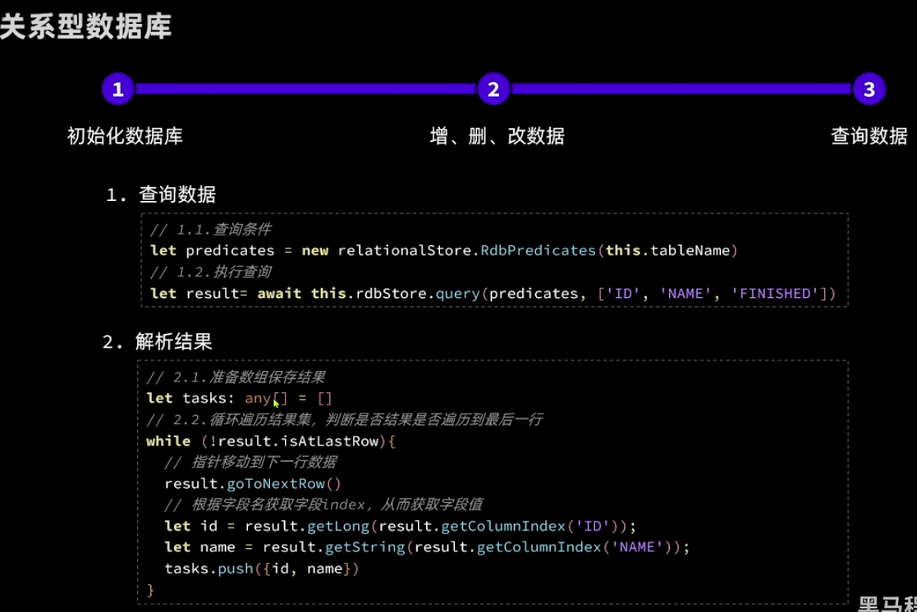Click the step 1 circle icon
The height and width of the screenshot is (612, 917).
click(x=117, y=89)
